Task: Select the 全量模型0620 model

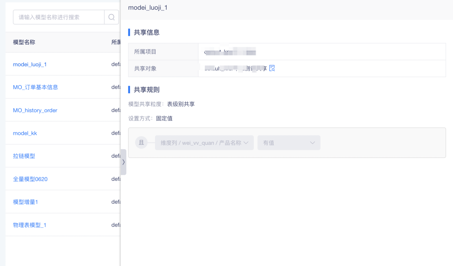Action: click(30, 179)
